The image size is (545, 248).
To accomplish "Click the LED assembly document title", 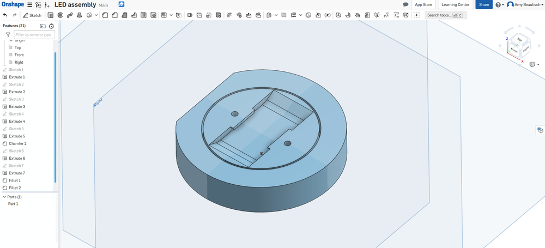I will [x=75, y=4].
